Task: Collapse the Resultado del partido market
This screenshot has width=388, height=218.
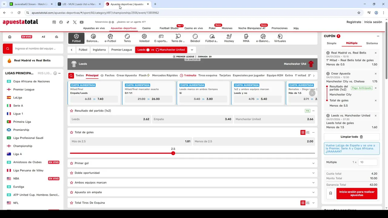Action: 313,111
